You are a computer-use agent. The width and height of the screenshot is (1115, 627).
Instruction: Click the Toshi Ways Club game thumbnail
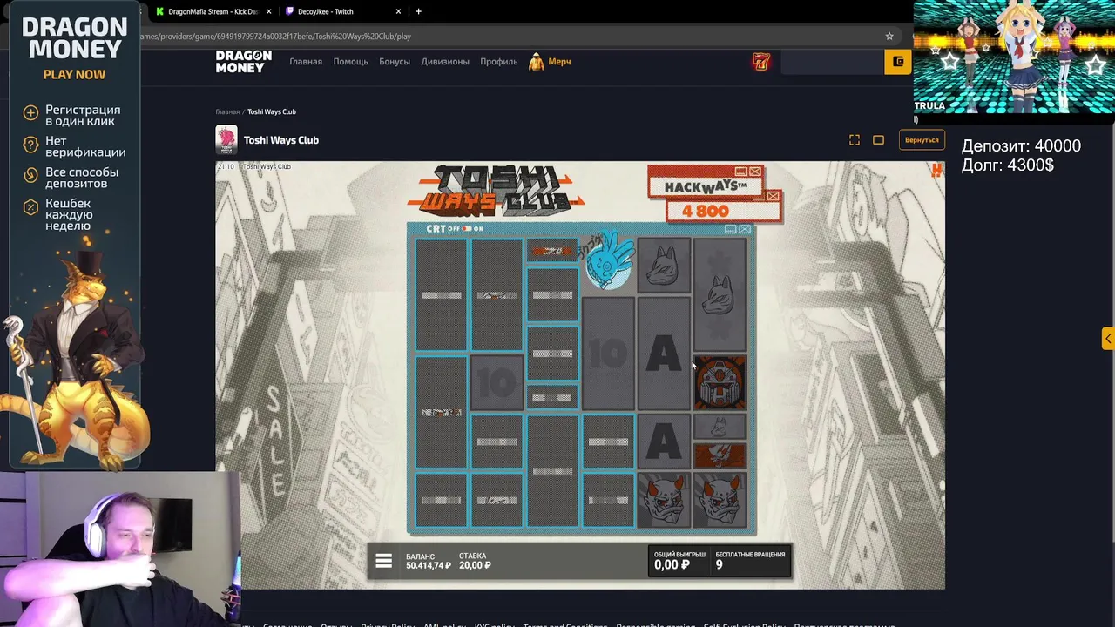pos(226,140)
